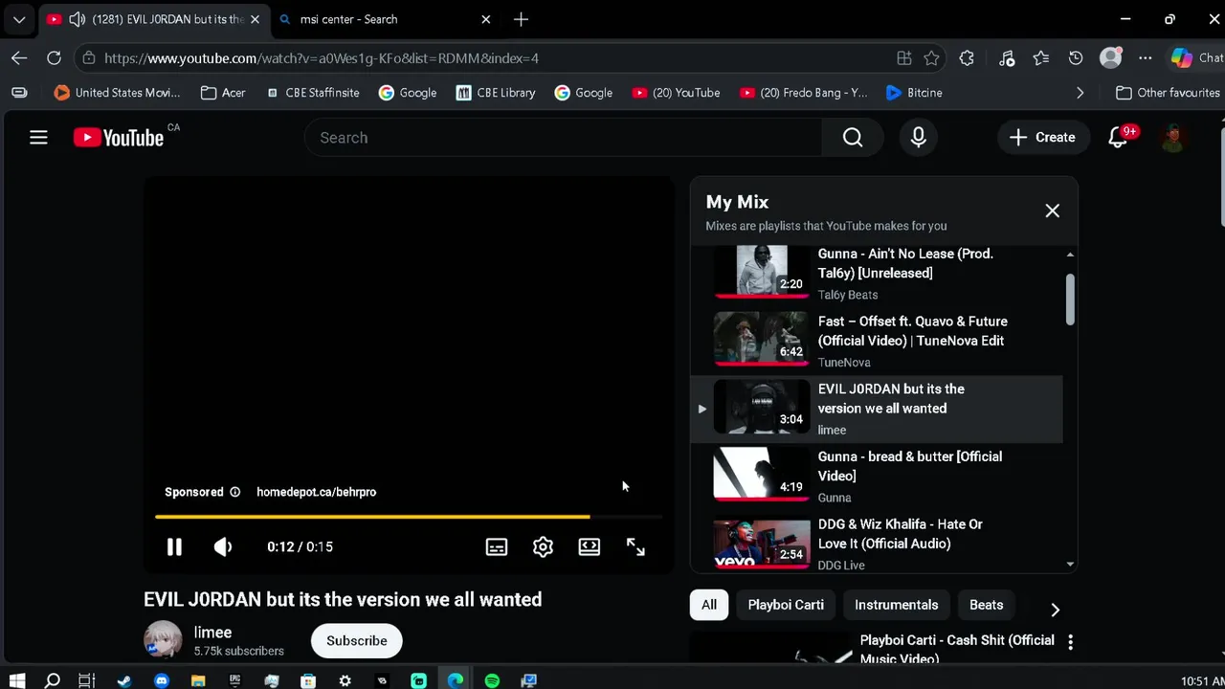The height and width of the screenshot is (689, 1225).
Task: Mute the video with the speaker icon
Action: tap(223, 546)
